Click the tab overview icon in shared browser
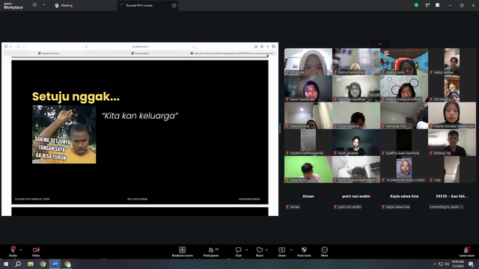Screen dimensions: 479x269 tap(274, 46)
